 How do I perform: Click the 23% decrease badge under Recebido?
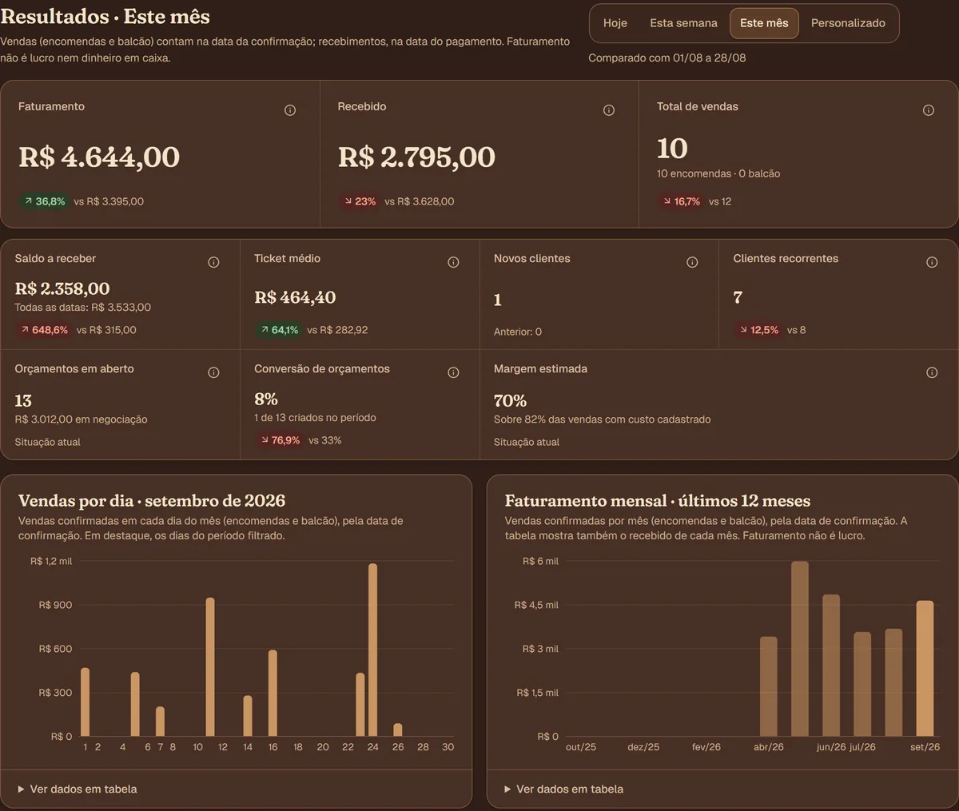pos(359,201)
